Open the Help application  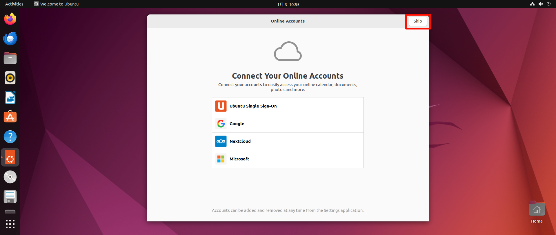coord(10,137)
